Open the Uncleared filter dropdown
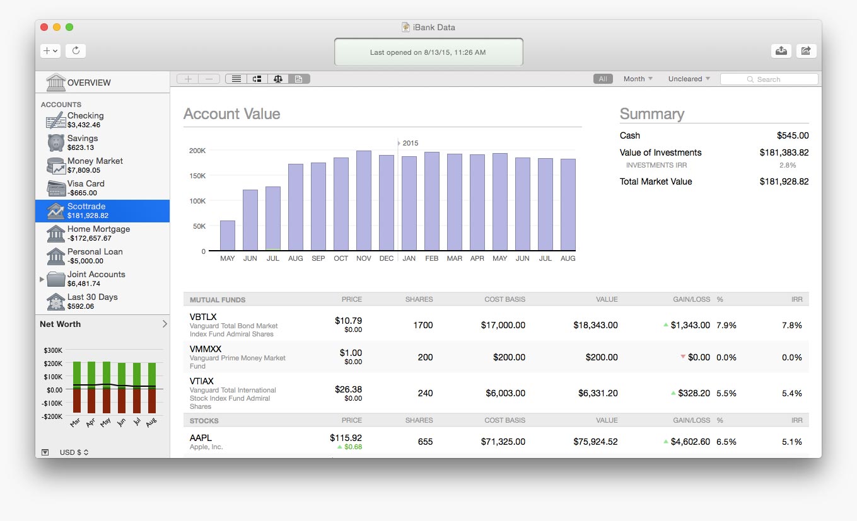The height and width of the screenshot is (521, 857). [689, 79]
